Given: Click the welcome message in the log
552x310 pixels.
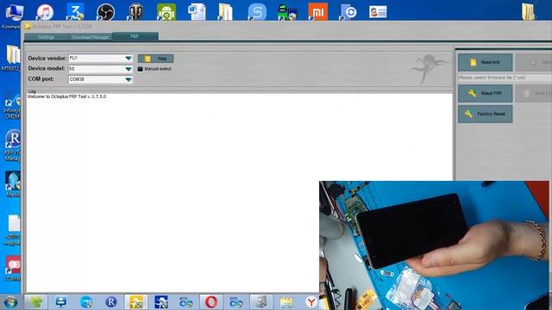Looking at the screenshot, I should click(66, 96).
